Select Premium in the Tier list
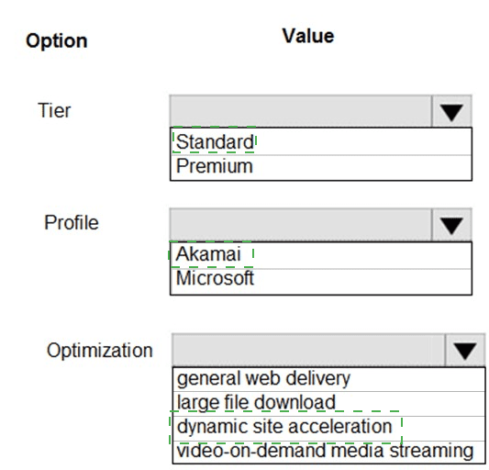 321,168
